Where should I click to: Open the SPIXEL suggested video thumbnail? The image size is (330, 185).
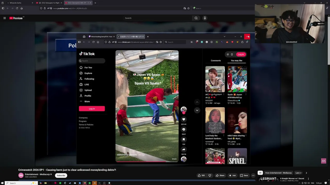(x=237, y=156)
